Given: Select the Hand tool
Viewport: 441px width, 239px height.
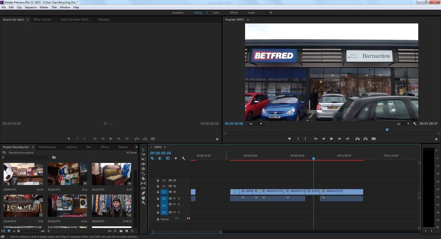Looking at the screenshot, I should tap(143, 198).
